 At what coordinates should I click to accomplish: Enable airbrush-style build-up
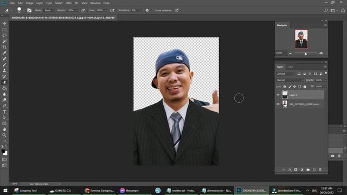[112, 10]
